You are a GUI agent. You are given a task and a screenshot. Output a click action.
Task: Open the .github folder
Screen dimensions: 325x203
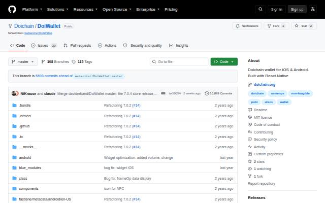pos(24,126)
